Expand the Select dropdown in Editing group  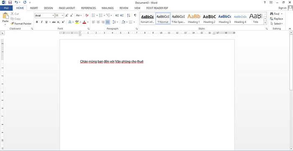pos(282,24)
